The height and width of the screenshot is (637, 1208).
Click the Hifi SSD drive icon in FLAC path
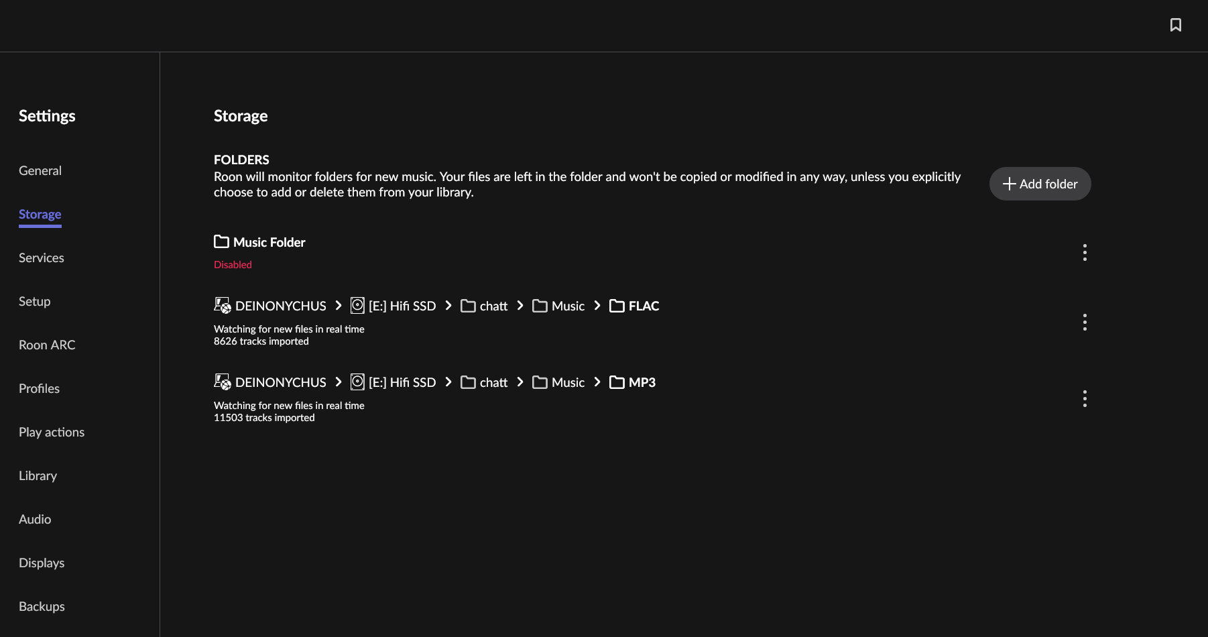tap(357, 306)
